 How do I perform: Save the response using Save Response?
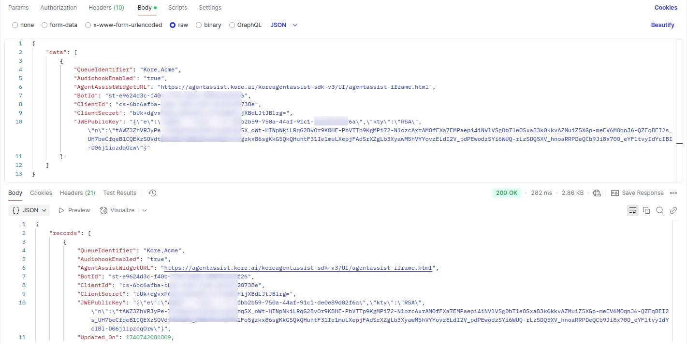point(638,193)
